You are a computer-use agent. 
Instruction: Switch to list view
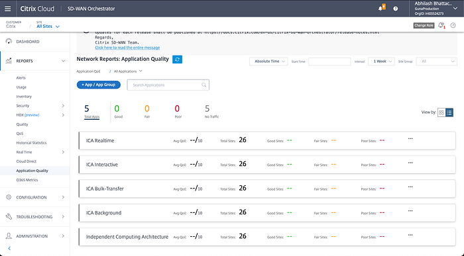coord(449,112)
